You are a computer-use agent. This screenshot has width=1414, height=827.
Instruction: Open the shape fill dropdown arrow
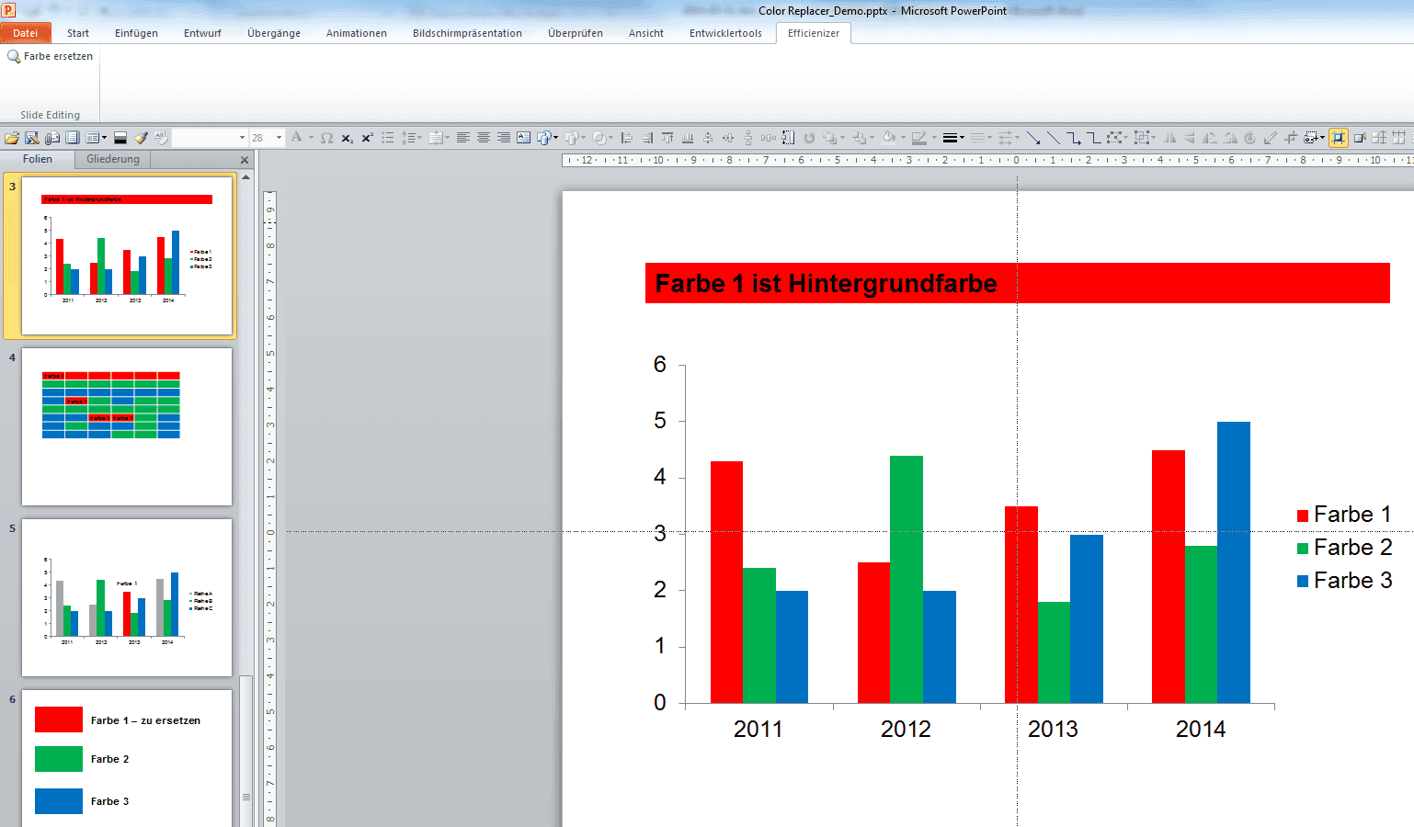902,137
